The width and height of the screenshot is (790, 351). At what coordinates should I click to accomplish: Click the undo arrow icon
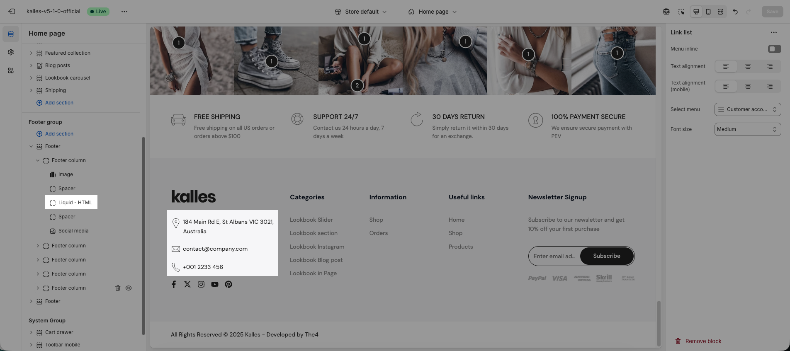tap(735, 12)
